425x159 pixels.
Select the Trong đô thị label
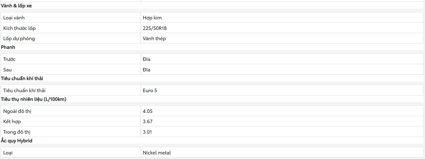click(17, 132)
